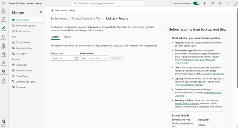238x128 pixels.
Task: Click the moon-shaped icon in header
Action: pos(212,3)
